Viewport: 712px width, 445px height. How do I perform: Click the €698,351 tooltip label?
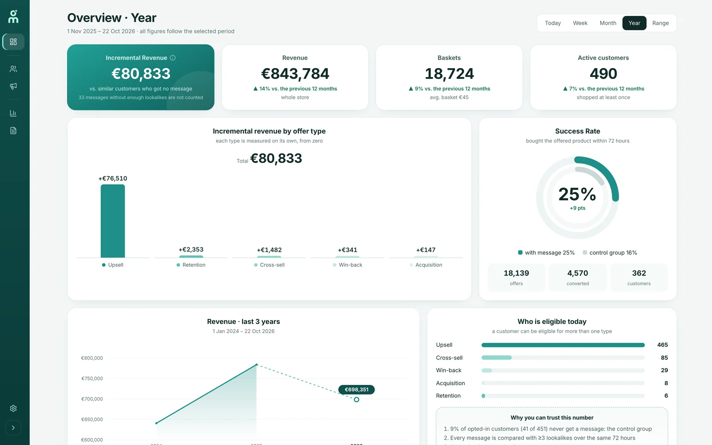[x=356, y=390]
